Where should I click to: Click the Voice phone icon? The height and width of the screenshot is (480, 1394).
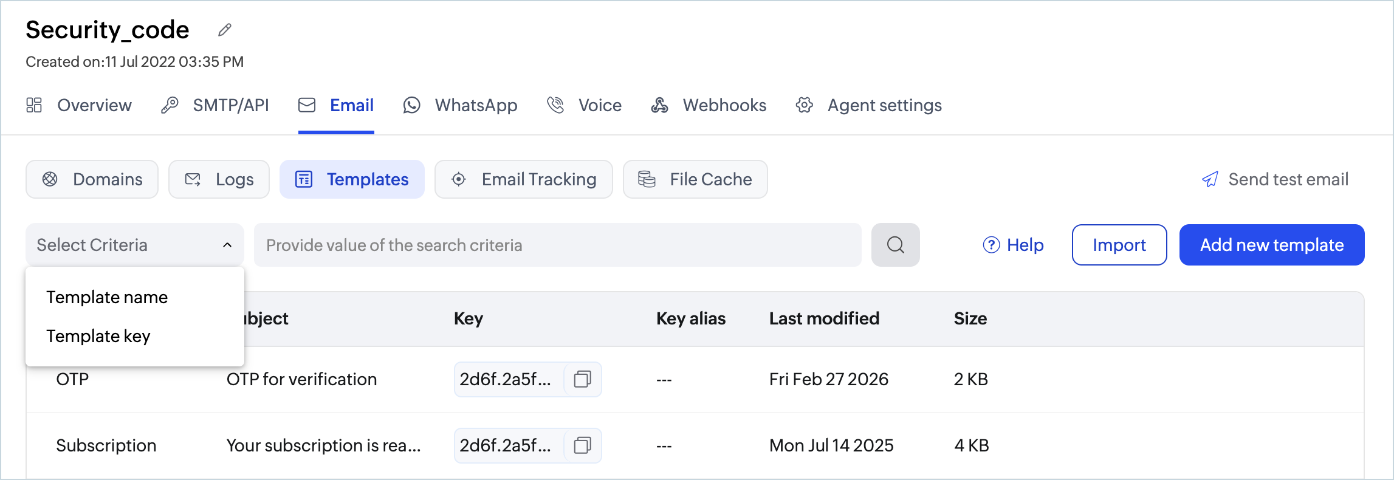coord(555,105)
